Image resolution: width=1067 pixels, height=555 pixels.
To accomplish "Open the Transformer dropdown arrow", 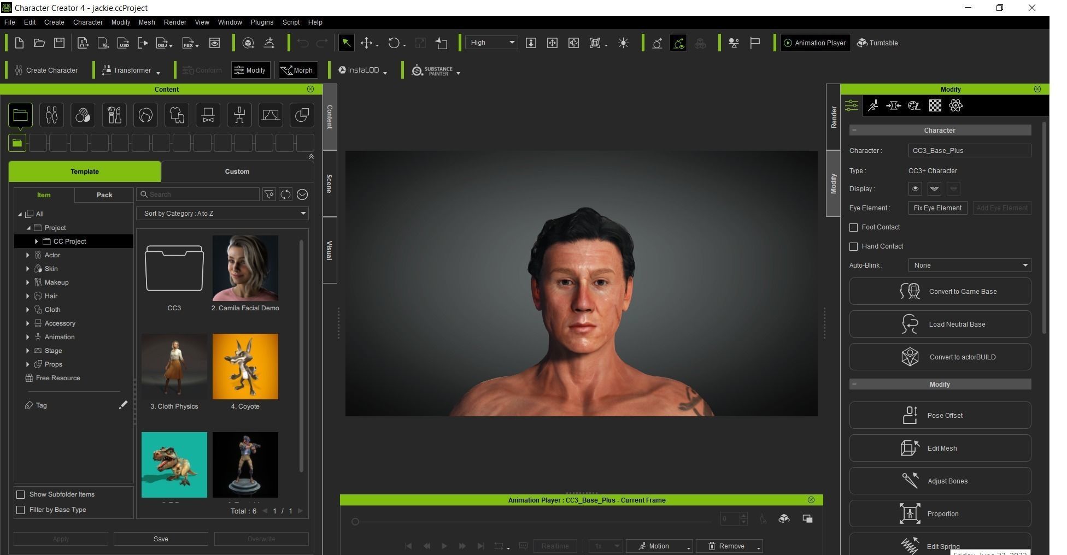I will coord(158,72).
